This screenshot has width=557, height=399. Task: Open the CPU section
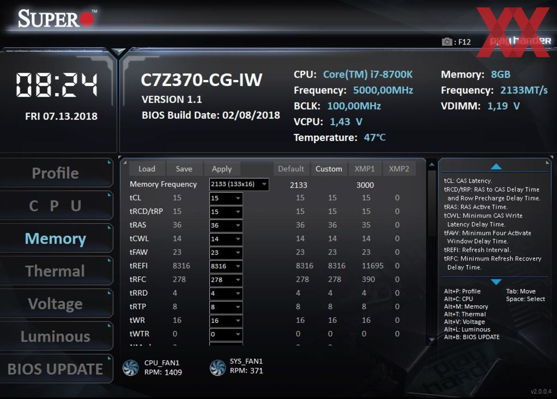coord(56,205)
